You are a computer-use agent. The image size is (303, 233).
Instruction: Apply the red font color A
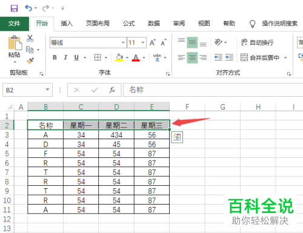coord(136,57)
